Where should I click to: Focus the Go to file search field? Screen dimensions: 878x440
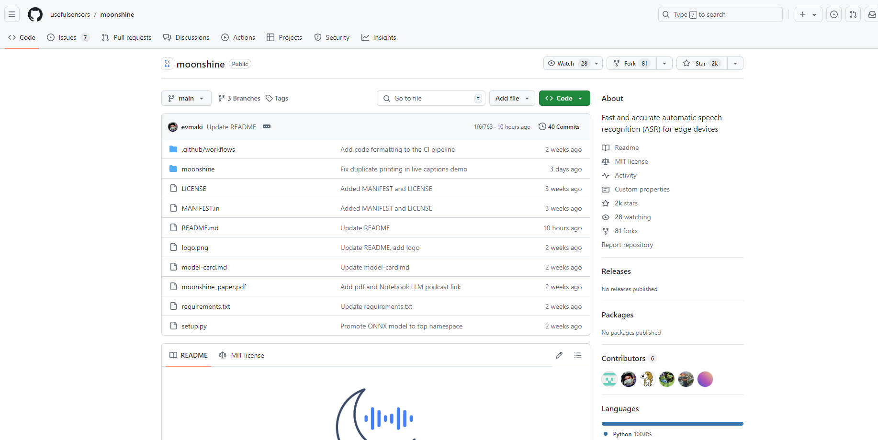[x=431, y=98]
